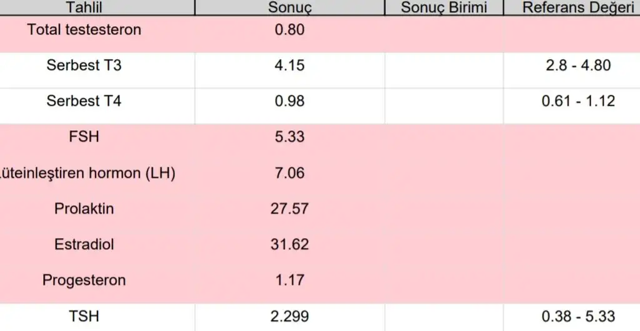Image resolution: width=640 pixels, height=331 pixels.
Task: Select the Total testesteron result 0.80
Action: point(289,29)
